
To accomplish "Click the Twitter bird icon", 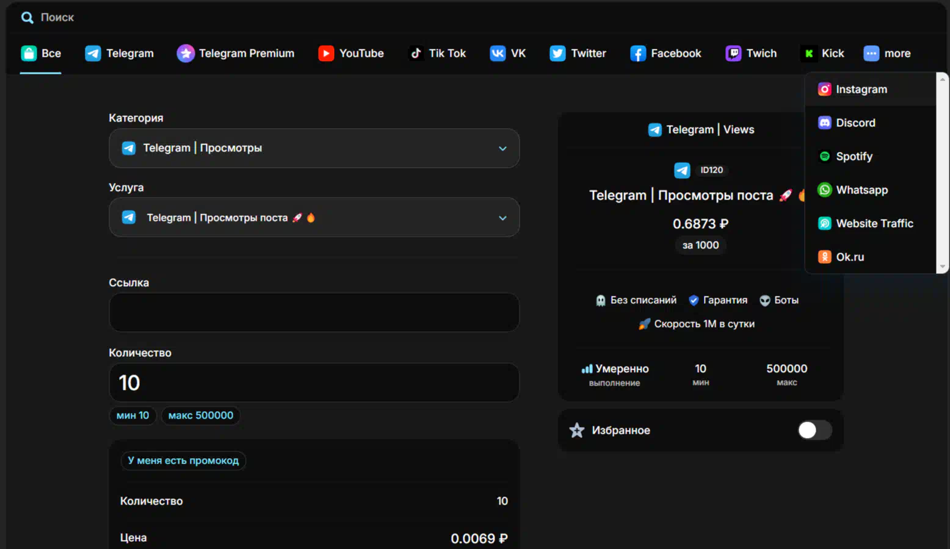I will (x=557, y=54).
